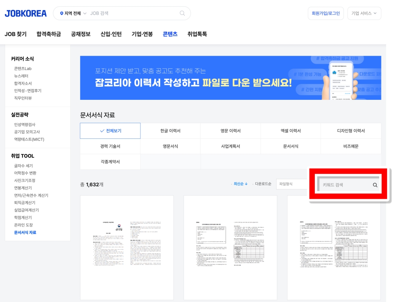393x302 pixels.
Task: Open the 콘텐츠 menu
Action: (x=170, y=34)
